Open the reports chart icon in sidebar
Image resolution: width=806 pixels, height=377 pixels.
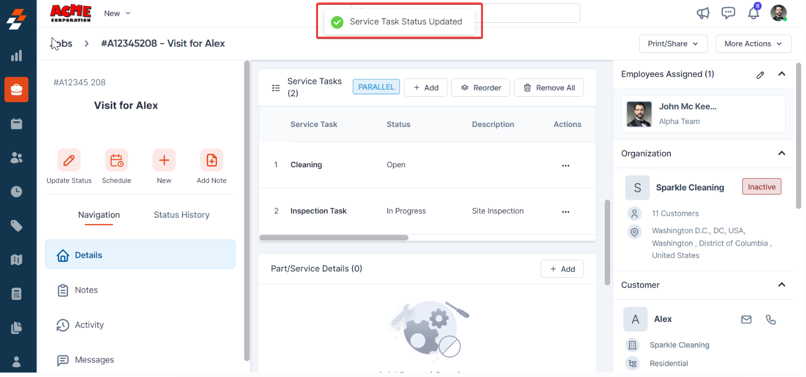(x=16, y=56)
